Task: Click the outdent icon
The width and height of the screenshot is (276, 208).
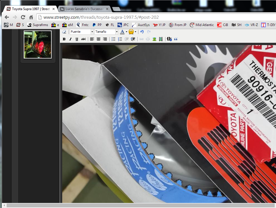Action: [x=126, y=39]
